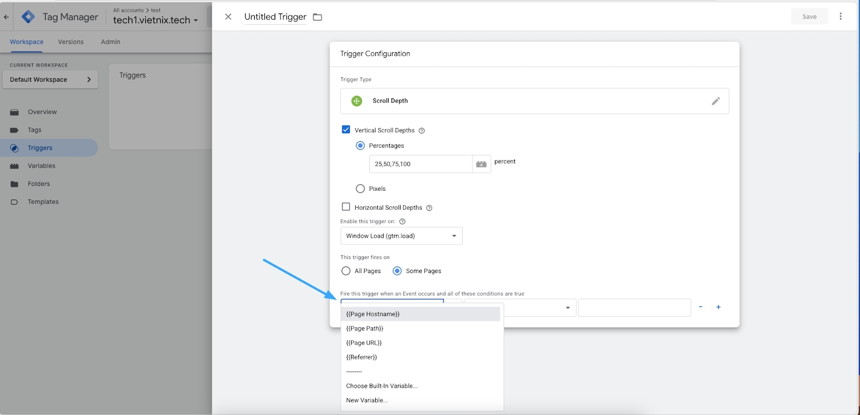
Task: Close the trigger editor with X icon
Action: [228, 17]
